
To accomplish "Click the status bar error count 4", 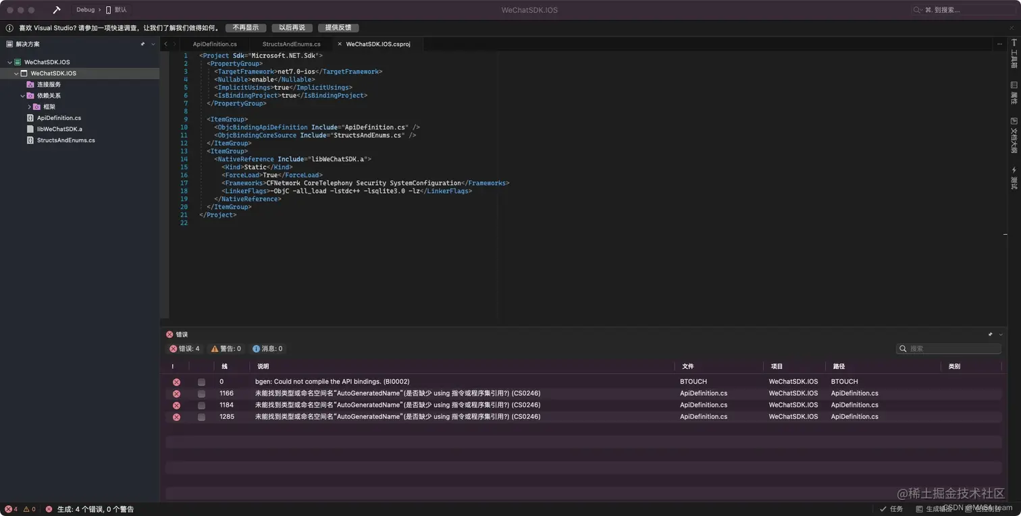I will click(x=11, y=509).
